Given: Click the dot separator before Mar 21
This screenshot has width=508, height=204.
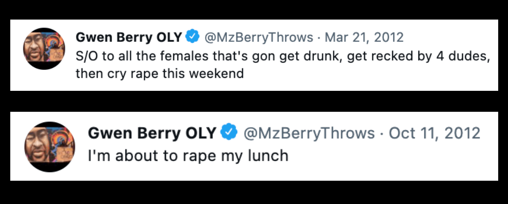Looking at the screenshot, I should (x=319, y=37).
